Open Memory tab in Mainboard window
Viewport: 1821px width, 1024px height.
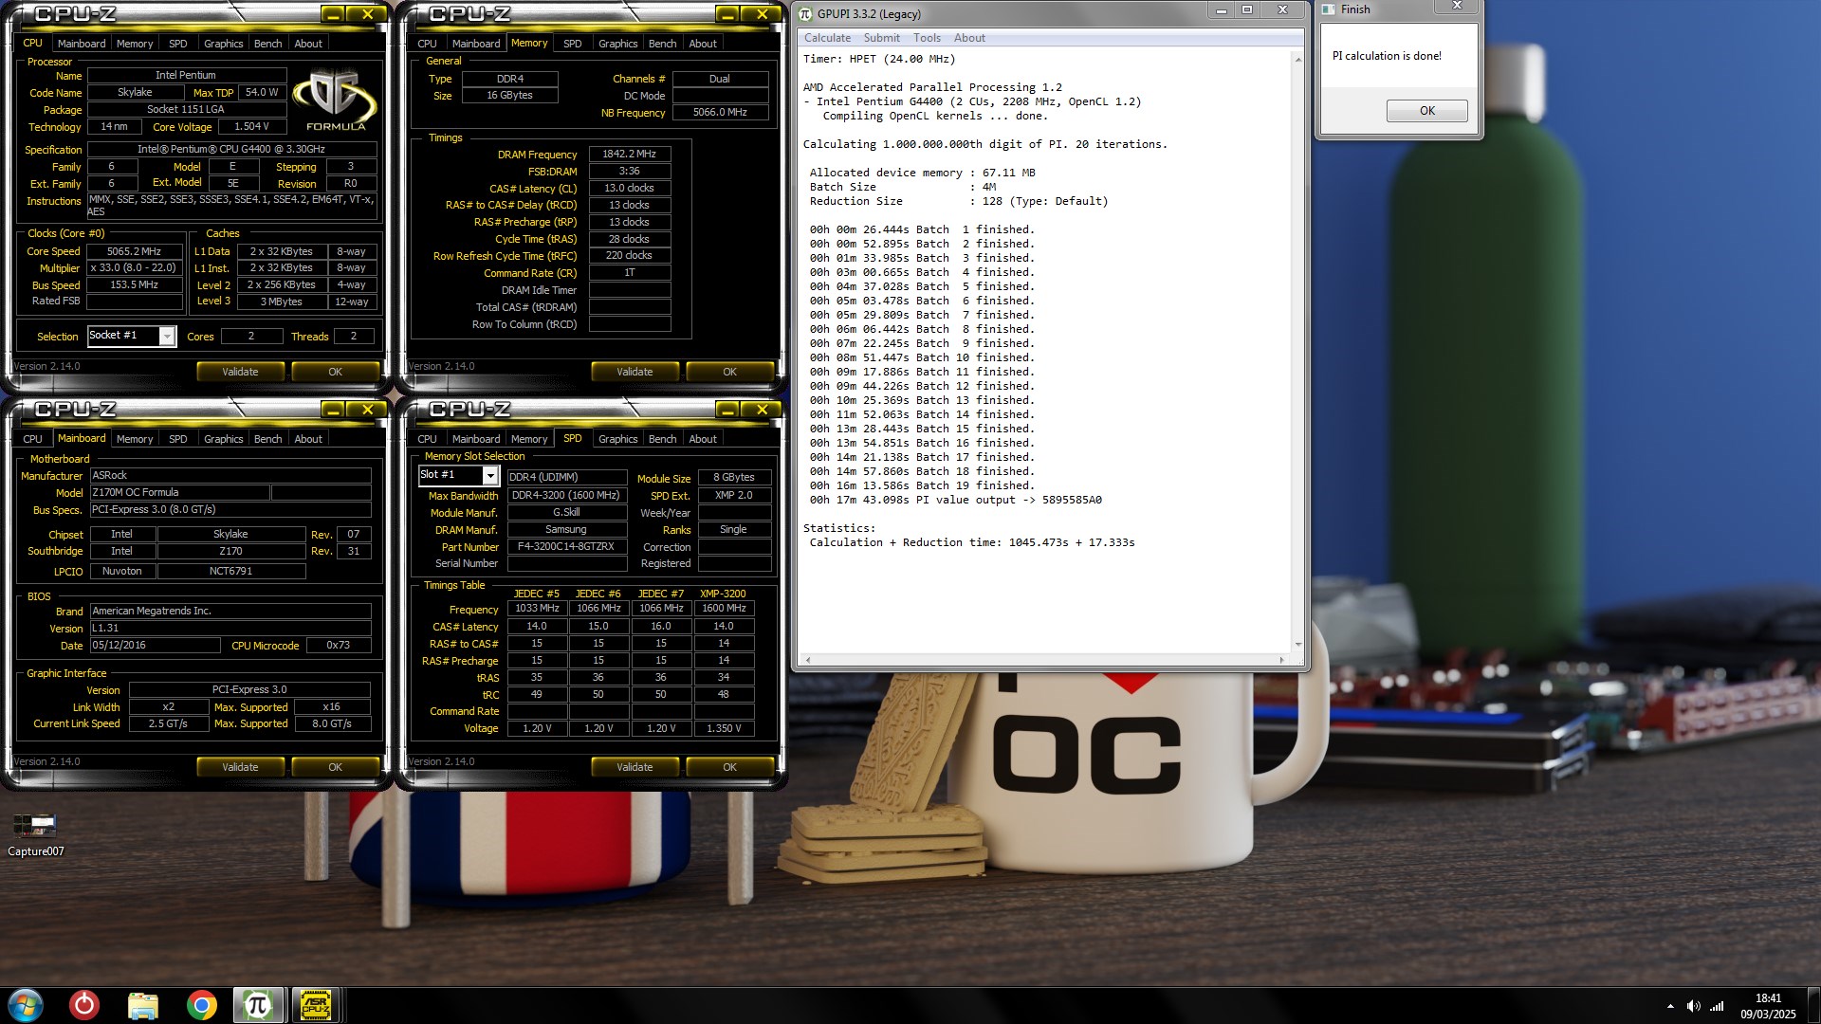(135, 439)
